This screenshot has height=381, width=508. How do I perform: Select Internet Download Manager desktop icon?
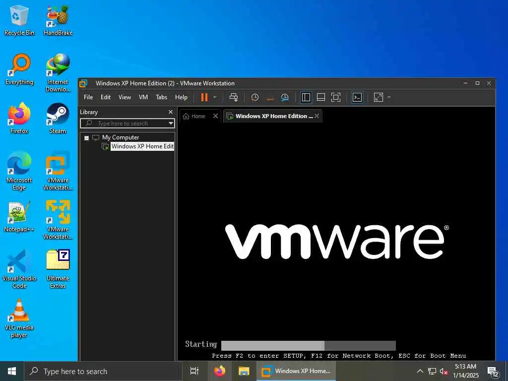pos(58,72)
